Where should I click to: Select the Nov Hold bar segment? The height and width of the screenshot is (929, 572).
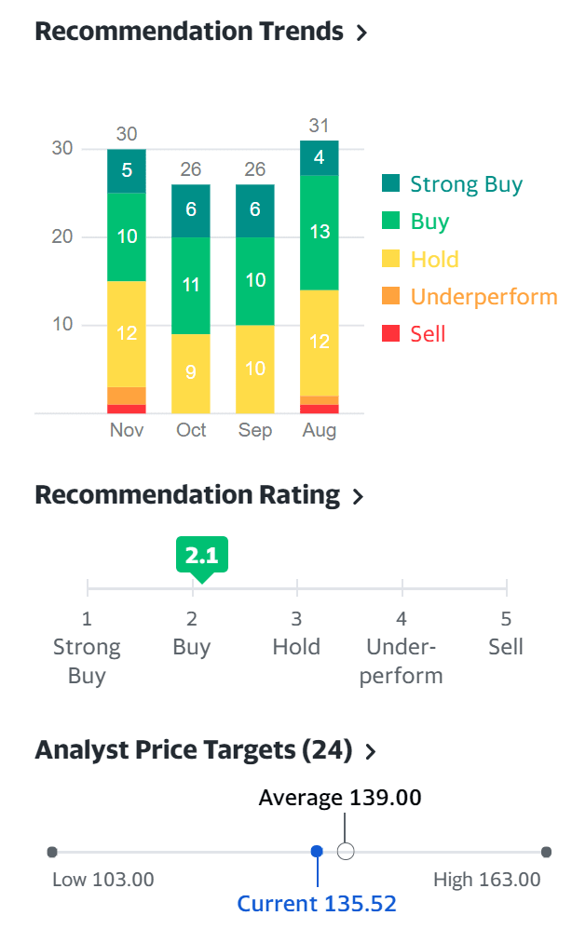pos(127,333)
